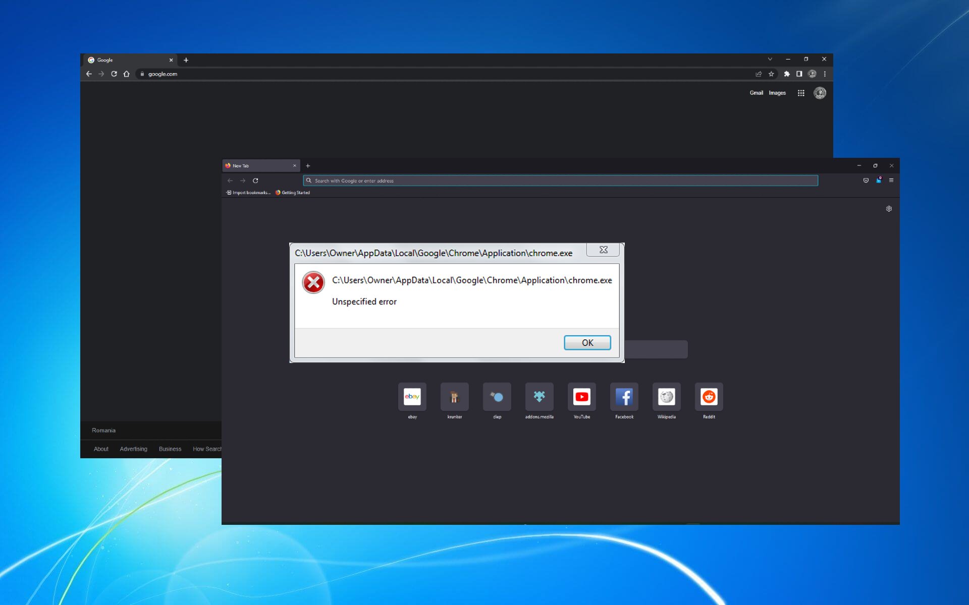Viewport: 969px width, 605px height.
Task: Bookmark this page with star icon
Action: tap(771, 74)
